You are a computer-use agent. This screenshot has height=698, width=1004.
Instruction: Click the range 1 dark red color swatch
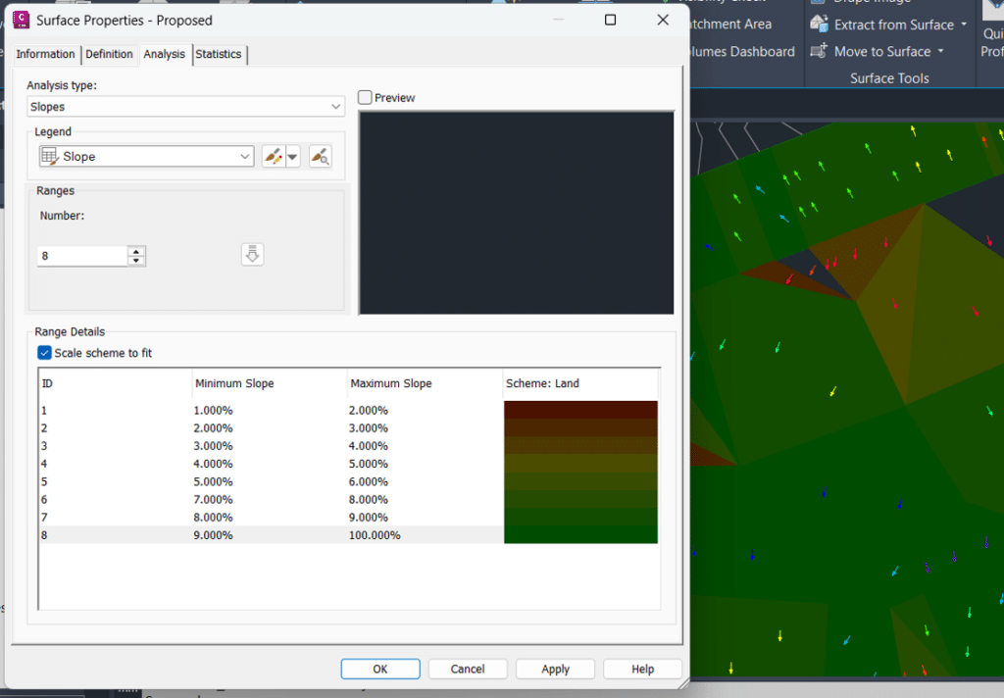580,410
